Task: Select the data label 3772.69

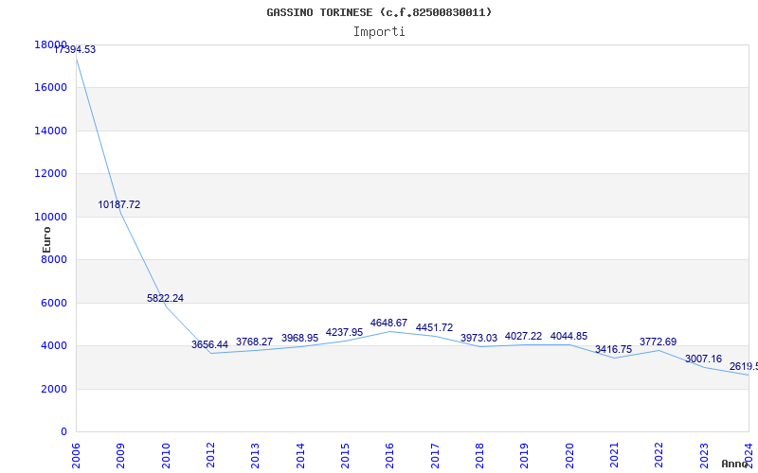Action: 658,342
